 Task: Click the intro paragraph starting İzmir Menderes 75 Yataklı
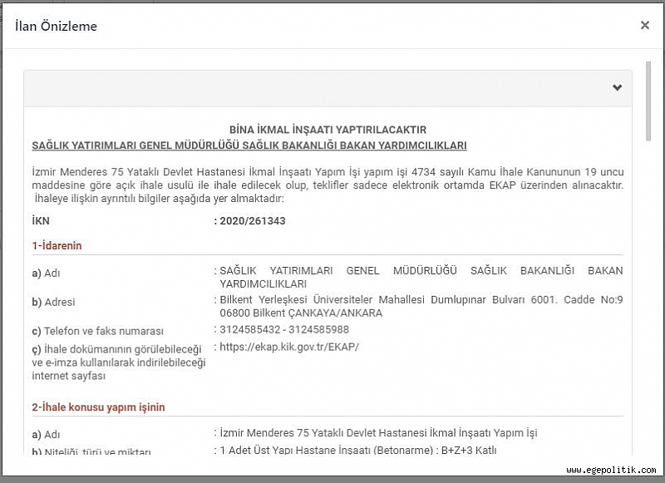[x=328, y=185]
